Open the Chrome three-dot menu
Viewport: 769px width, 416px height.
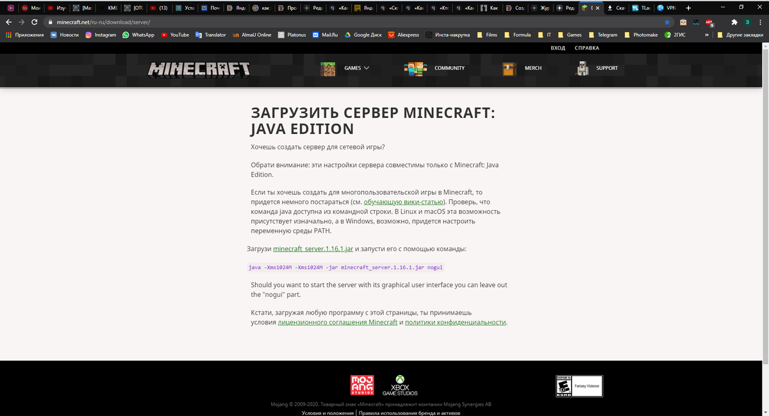click(760, 22)
